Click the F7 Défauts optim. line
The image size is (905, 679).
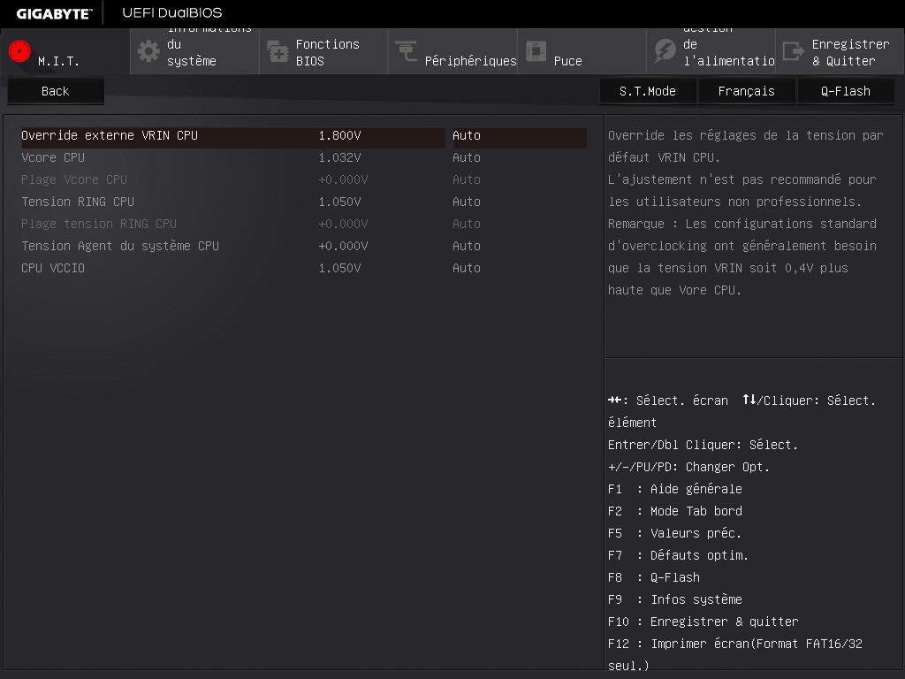(678, 555)
